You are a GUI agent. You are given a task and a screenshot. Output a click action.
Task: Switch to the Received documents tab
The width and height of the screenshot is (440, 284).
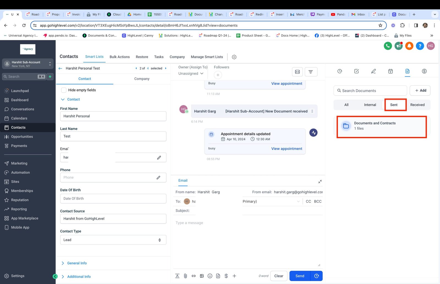417,105
